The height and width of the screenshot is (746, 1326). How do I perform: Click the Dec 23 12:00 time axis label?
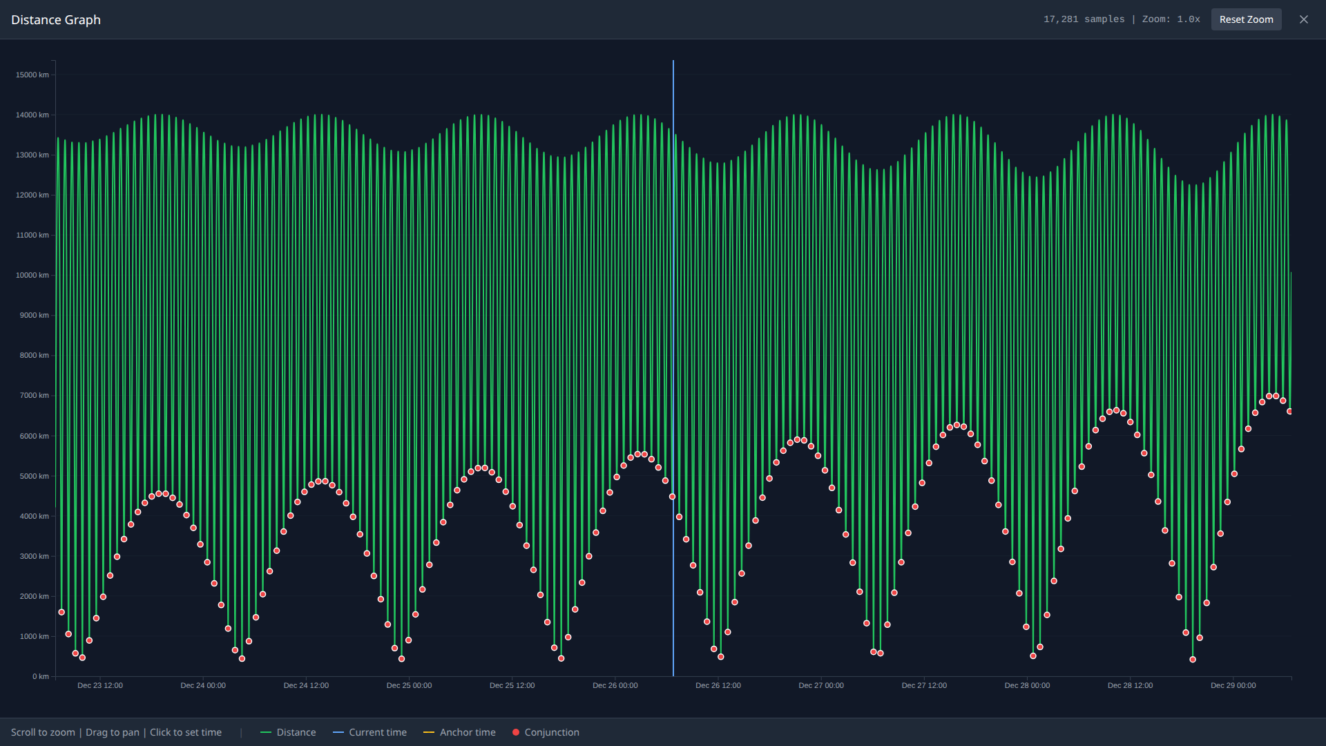pyautogui.click(x=100, y=685)
